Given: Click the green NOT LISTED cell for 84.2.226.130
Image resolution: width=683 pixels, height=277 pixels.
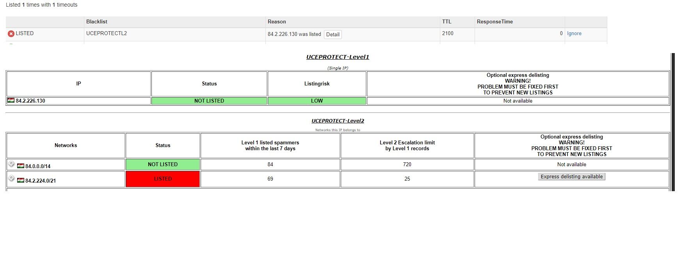Looking at the screenshot, I should click(209, 101).
